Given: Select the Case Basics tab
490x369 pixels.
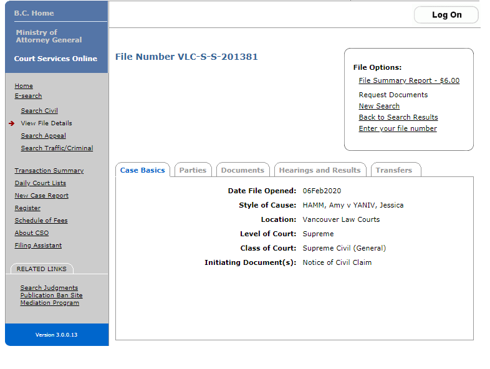Looking at the screenshot, I should (x=143, y=170).
